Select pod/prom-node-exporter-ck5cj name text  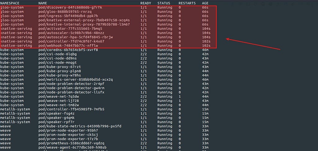[68, 135]
